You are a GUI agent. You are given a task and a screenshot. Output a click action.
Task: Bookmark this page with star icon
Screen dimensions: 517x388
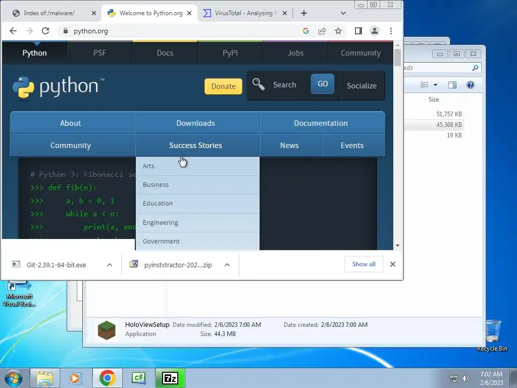click(338, 31)
